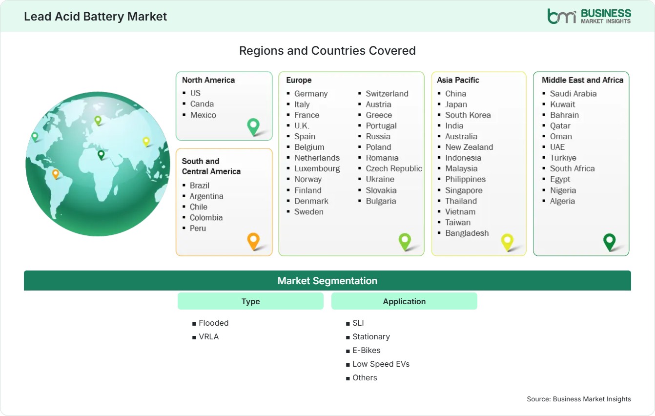
Task: Click the Middle East and Africa heading
Action: [x=583, y=80]
